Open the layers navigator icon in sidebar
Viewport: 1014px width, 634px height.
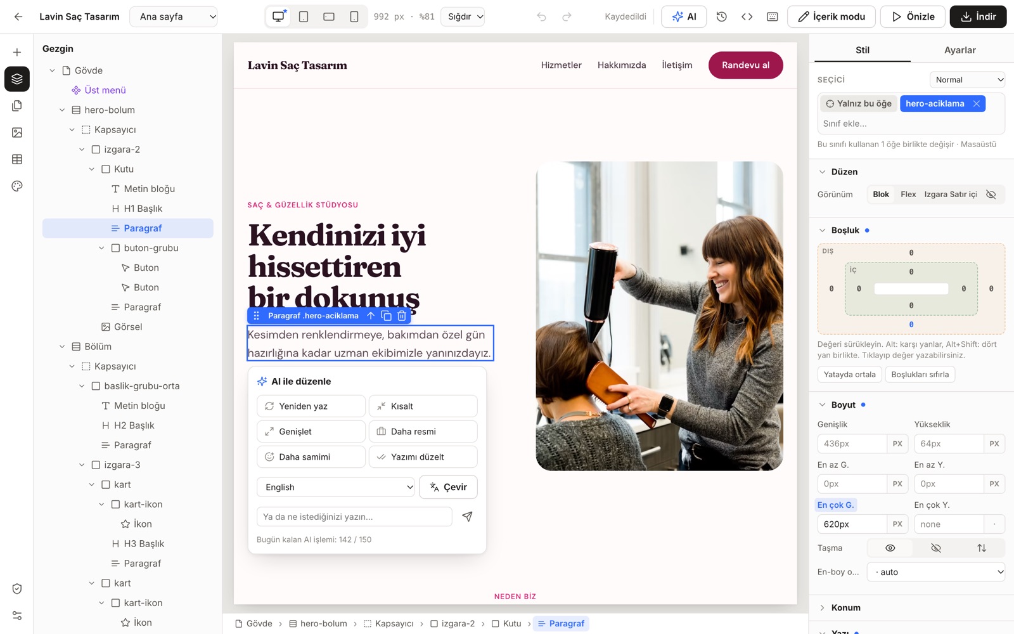pyautogui.click(x=17, y=79)
